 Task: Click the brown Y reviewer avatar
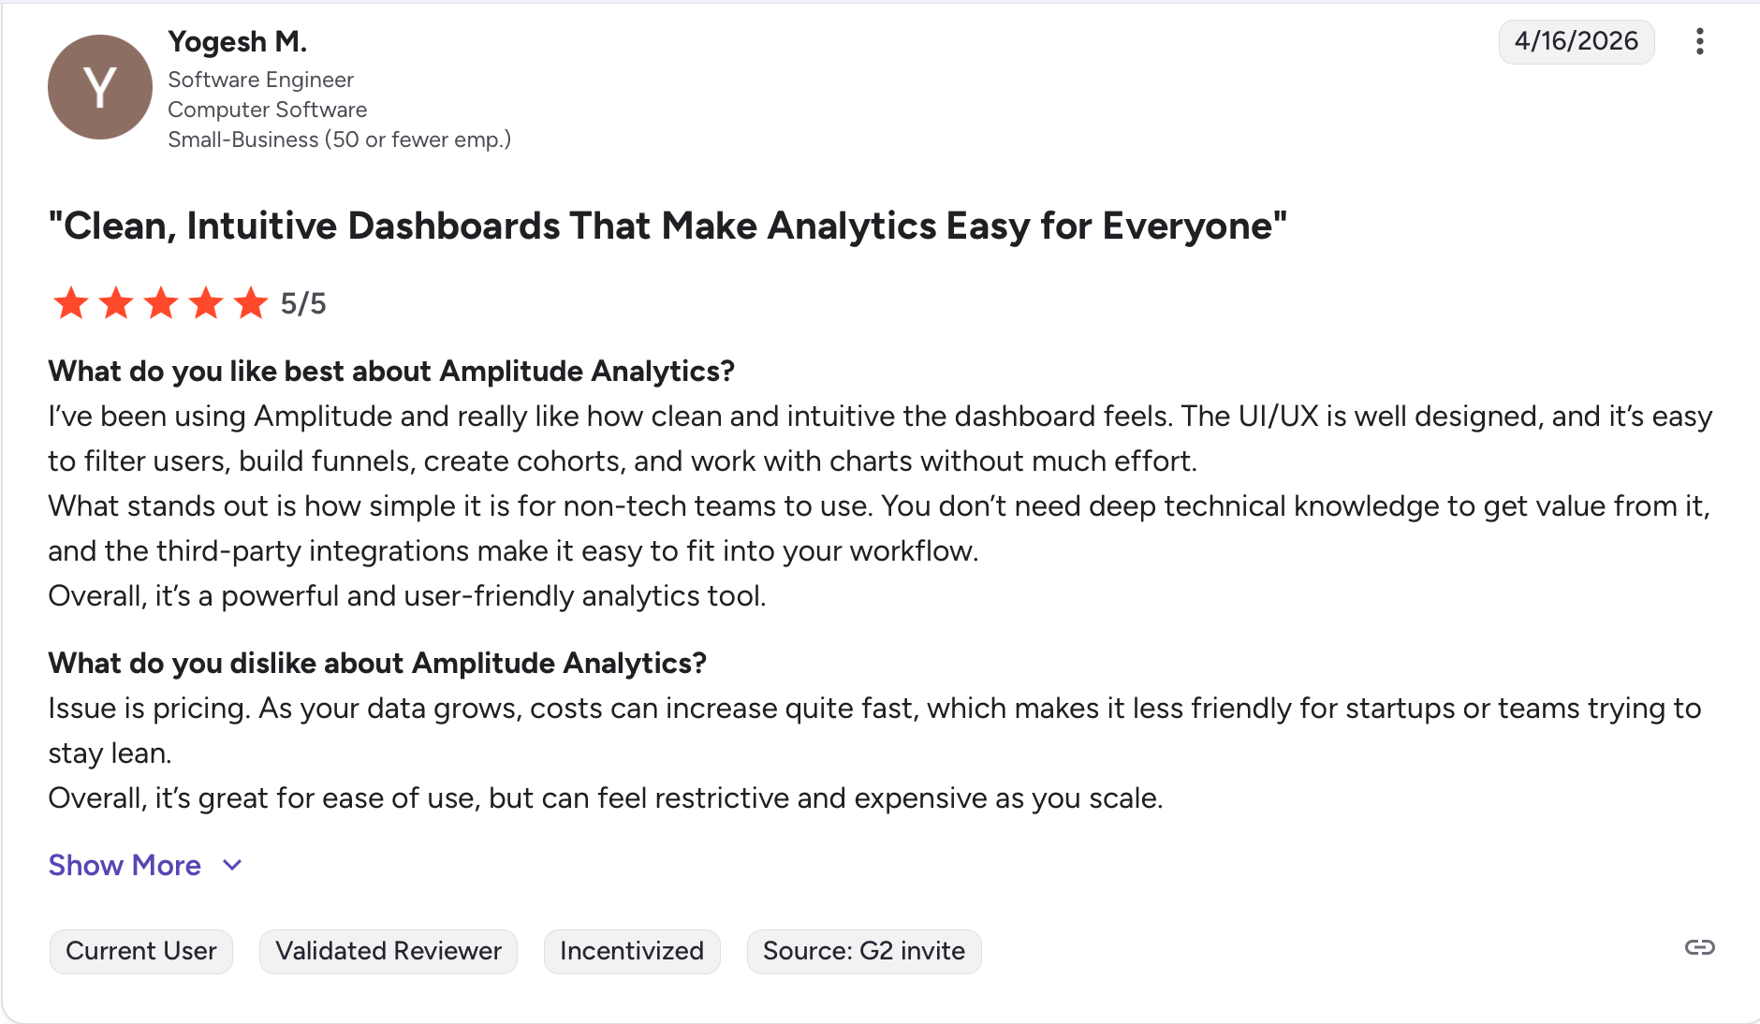tap(100, 87)
